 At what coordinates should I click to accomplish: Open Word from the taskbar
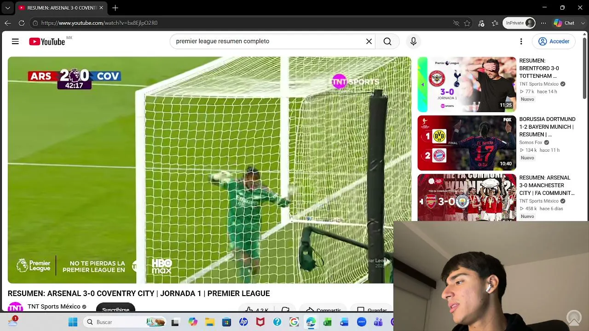344,322
